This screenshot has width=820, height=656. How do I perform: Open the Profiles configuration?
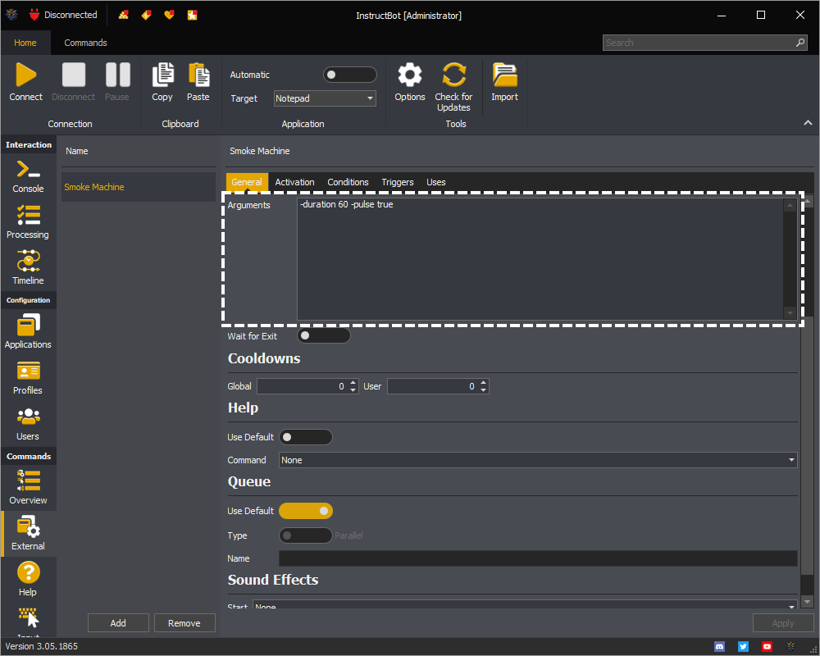tap(28, 378)
